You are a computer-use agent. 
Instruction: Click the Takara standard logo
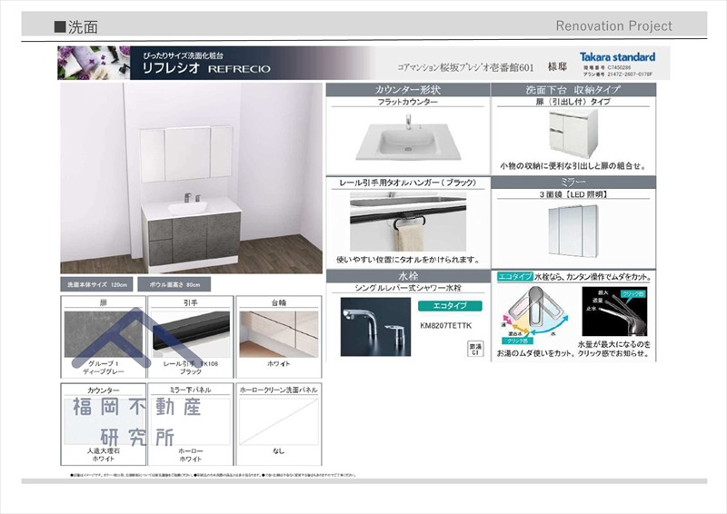click(x=617, y=57)
